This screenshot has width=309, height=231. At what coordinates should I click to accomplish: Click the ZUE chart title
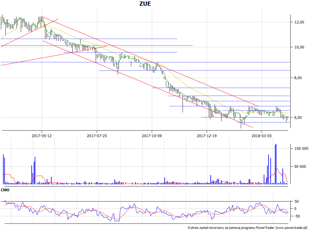[145, 4]
